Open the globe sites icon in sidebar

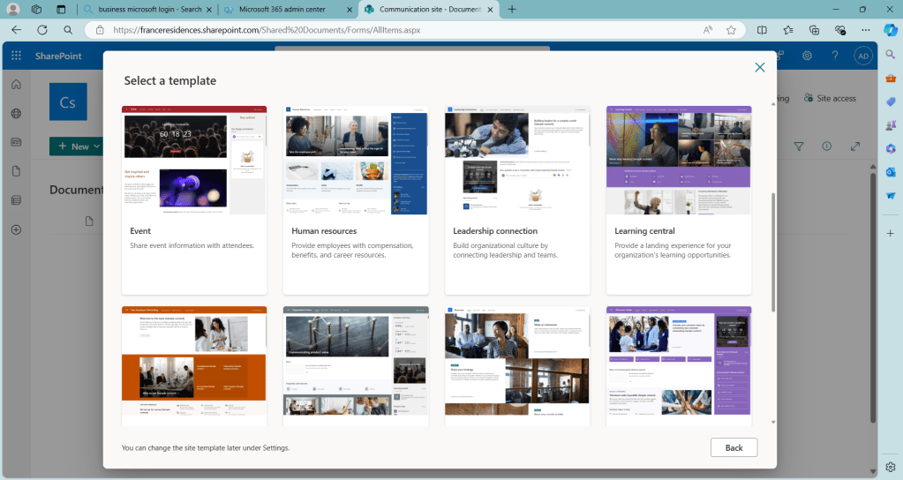point(16,114)
